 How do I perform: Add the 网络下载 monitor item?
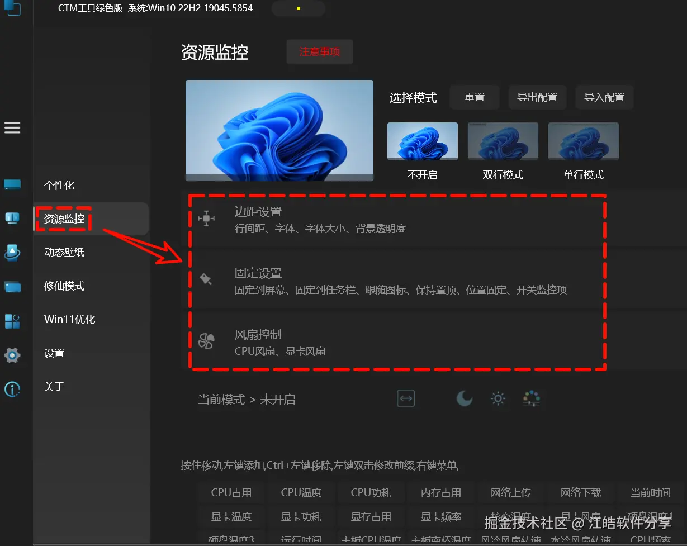581,492
